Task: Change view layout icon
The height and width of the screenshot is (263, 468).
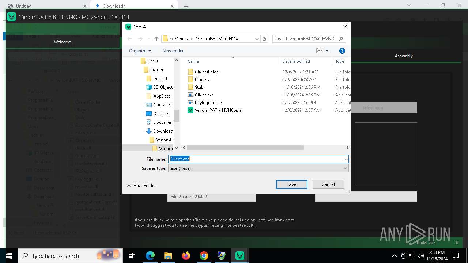Action: click(x=319, y=51)
